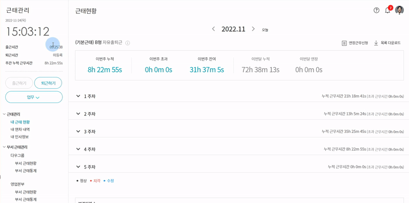Open the 업무 dropdown button
This screenshot has height=203, width=409.
click(34, 97)
